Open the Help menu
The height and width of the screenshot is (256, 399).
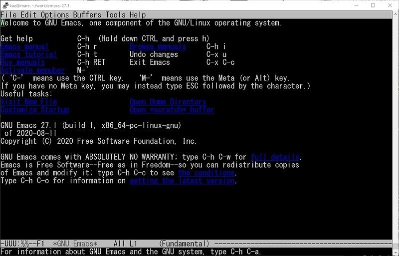click(x=138, y=15)
